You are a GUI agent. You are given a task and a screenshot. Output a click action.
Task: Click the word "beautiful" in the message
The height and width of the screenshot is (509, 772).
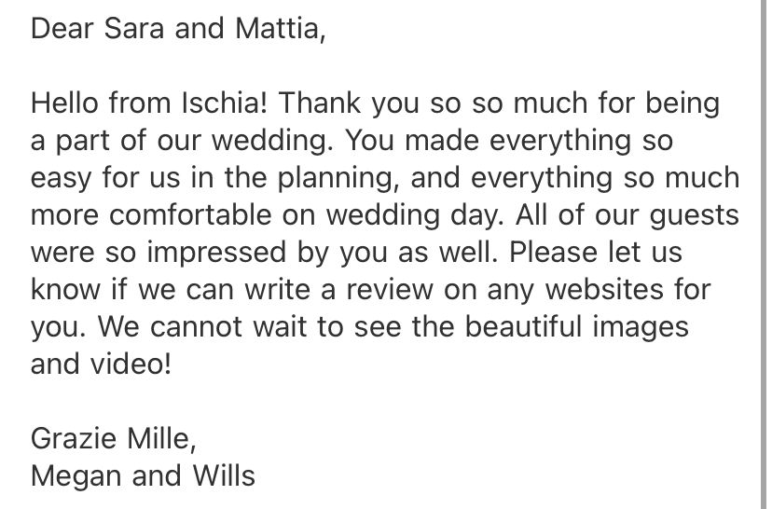click(x=523, y=327)
